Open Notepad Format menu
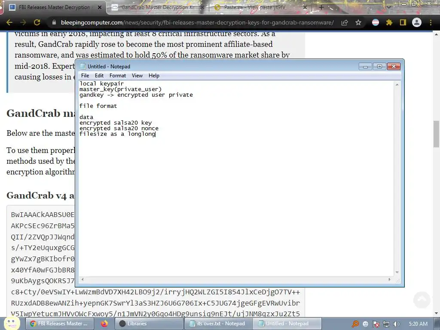440x330 pixels. [118, 76]
